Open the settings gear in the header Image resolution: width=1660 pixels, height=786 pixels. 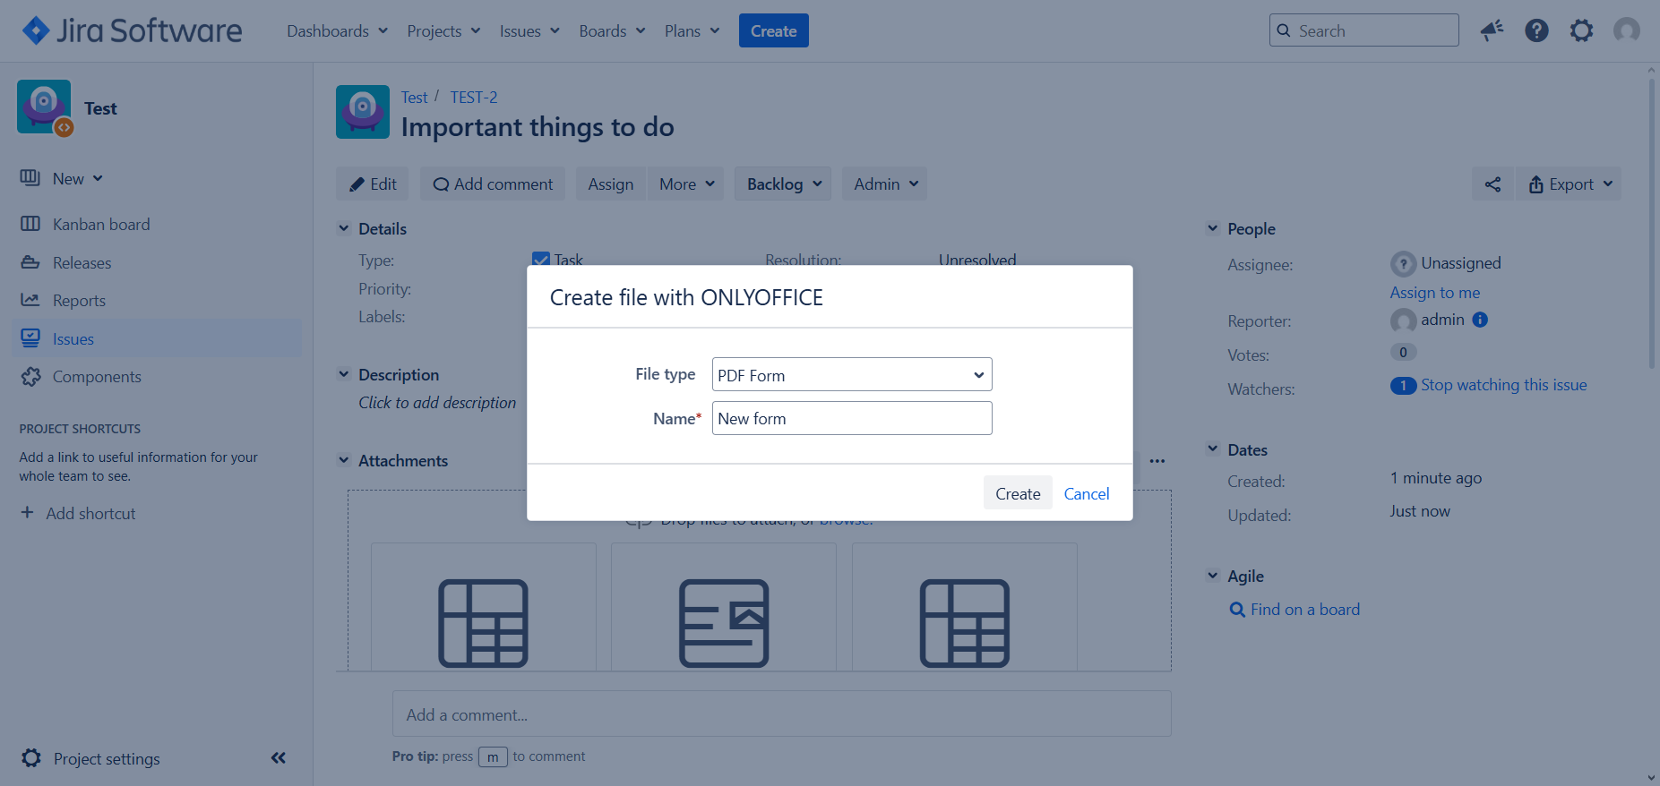(x=1581, y=31)
